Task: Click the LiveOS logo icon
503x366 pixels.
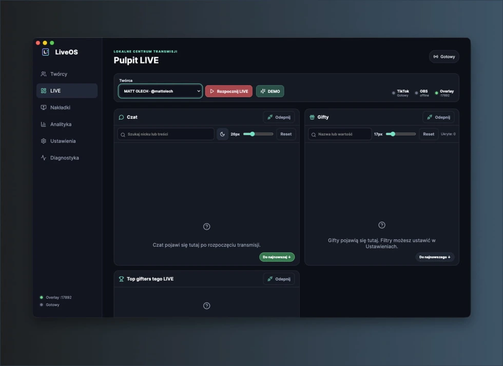Action: pyautogui.click(x=46, y=52)
